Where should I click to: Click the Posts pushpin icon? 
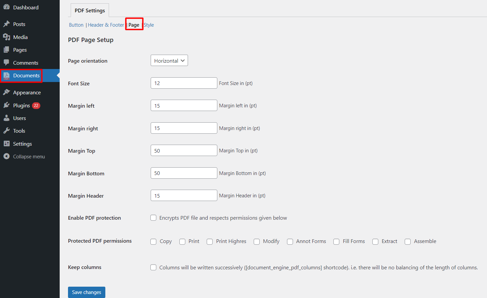click(x=6, y=24)
